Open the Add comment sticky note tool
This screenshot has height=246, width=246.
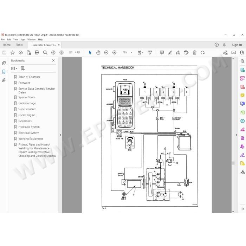coord(162,53)
